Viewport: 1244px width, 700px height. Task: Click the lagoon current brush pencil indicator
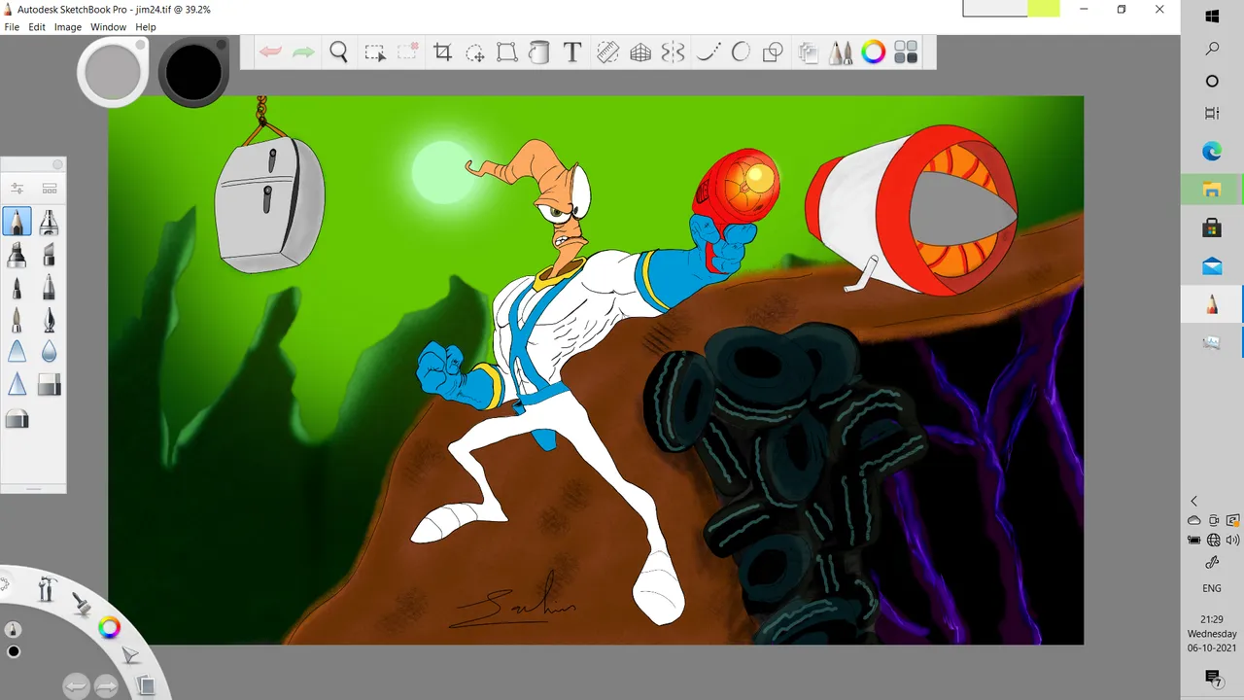(x=13, y=629)
